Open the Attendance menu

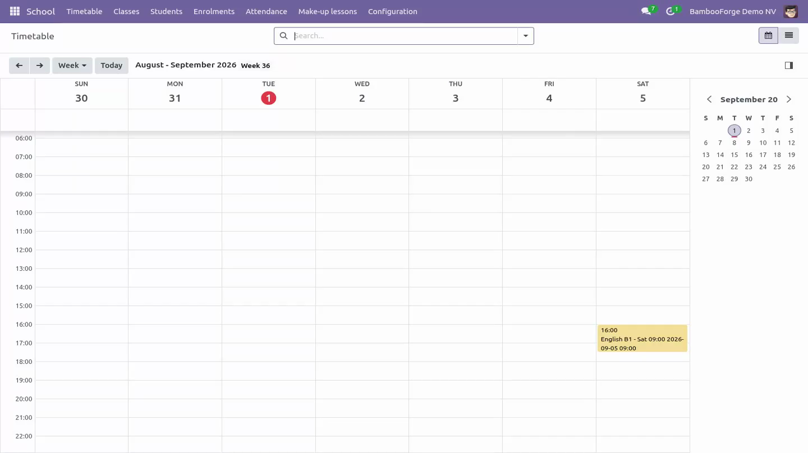[266, 11]
